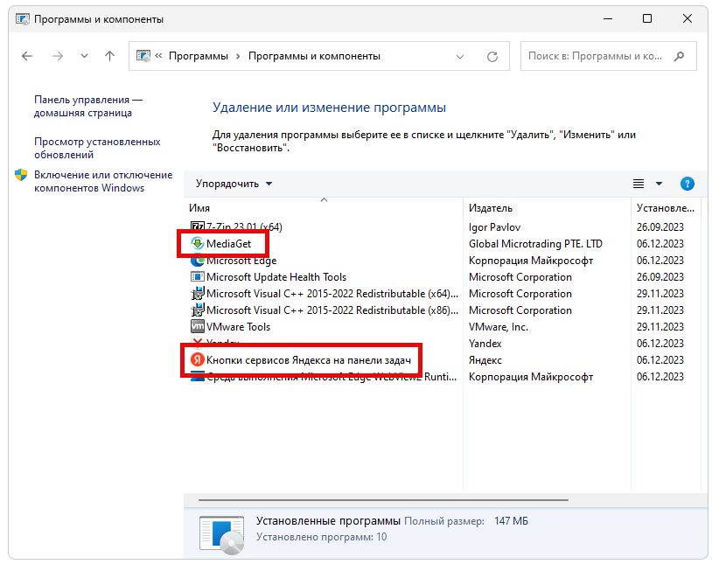The height and width of the screenshot is (564, 712).
Task: Sort by the Имя column header
Action: click(x=199, y=208)
